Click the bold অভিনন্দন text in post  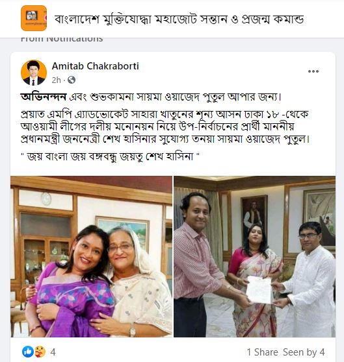click(44, 97)
